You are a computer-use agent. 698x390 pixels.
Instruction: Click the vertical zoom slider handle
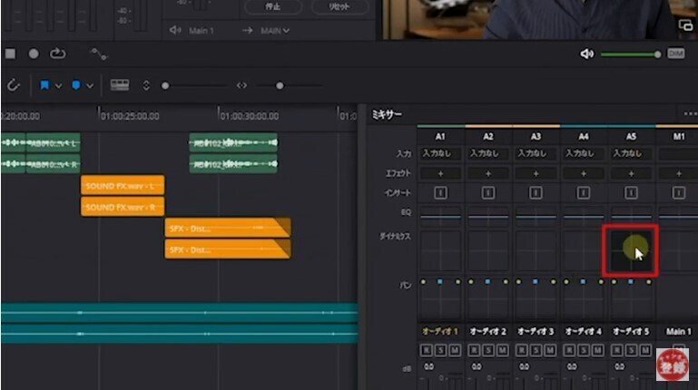[165, 85]
